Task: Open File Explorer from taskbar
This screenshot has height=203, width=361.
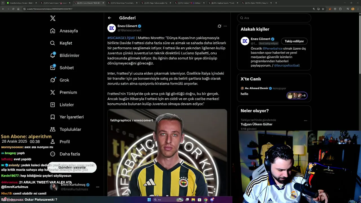Action: click(193, 200)
